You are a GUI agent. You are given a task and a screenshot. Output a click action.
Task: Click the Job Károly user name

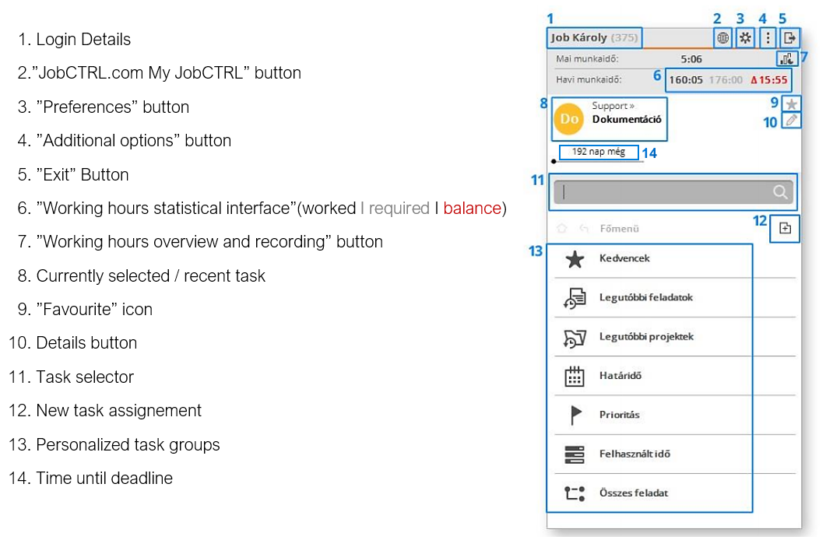pos(579,37)
